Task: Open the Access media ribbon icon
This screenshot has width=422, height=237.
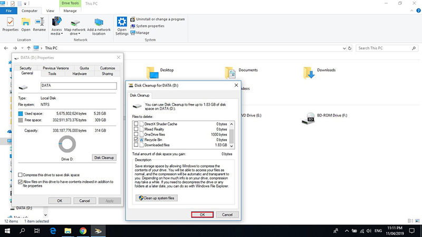Action: pyautogui.click(x=57, y=22)
